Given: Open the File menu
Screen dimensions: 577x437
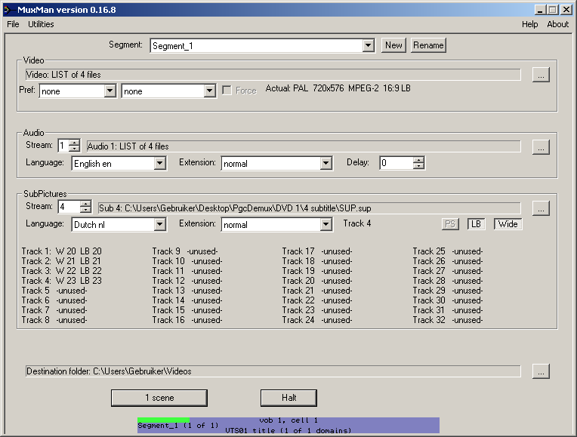Looking at the screenshot, I should tap(13, 24).
